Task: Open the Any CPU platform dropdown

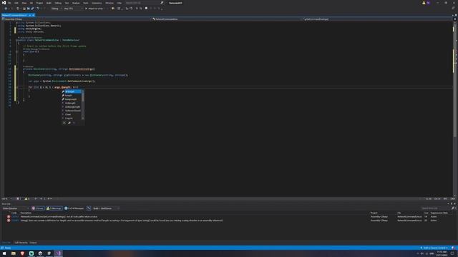Action: (x=73, y=9)
